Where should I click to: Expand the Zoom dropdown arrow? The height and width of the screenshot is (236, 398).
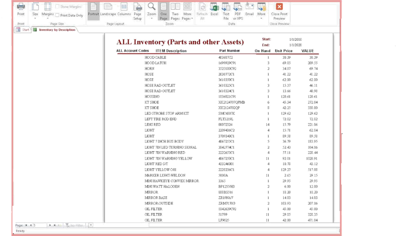[152, 18]
